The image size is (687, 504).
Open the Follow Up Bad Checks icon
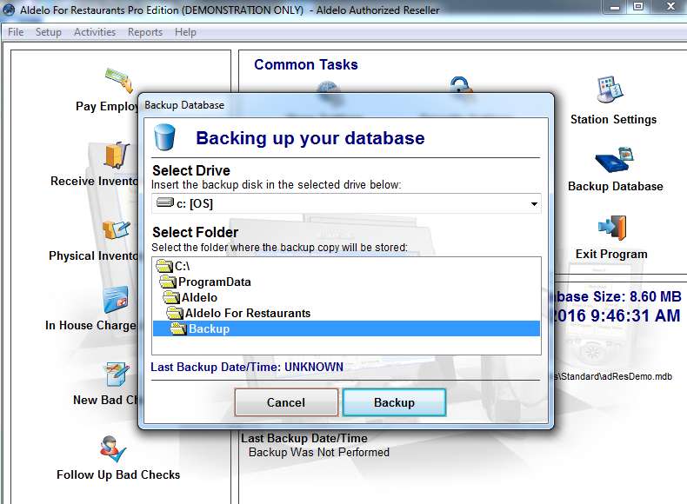(113, 449)
